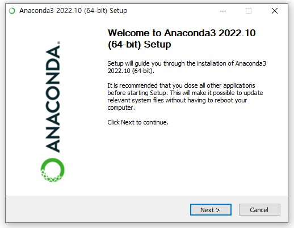Click the disabled maximize box icon
This screenshot has height=228, width=294.
tap(249, 11)
